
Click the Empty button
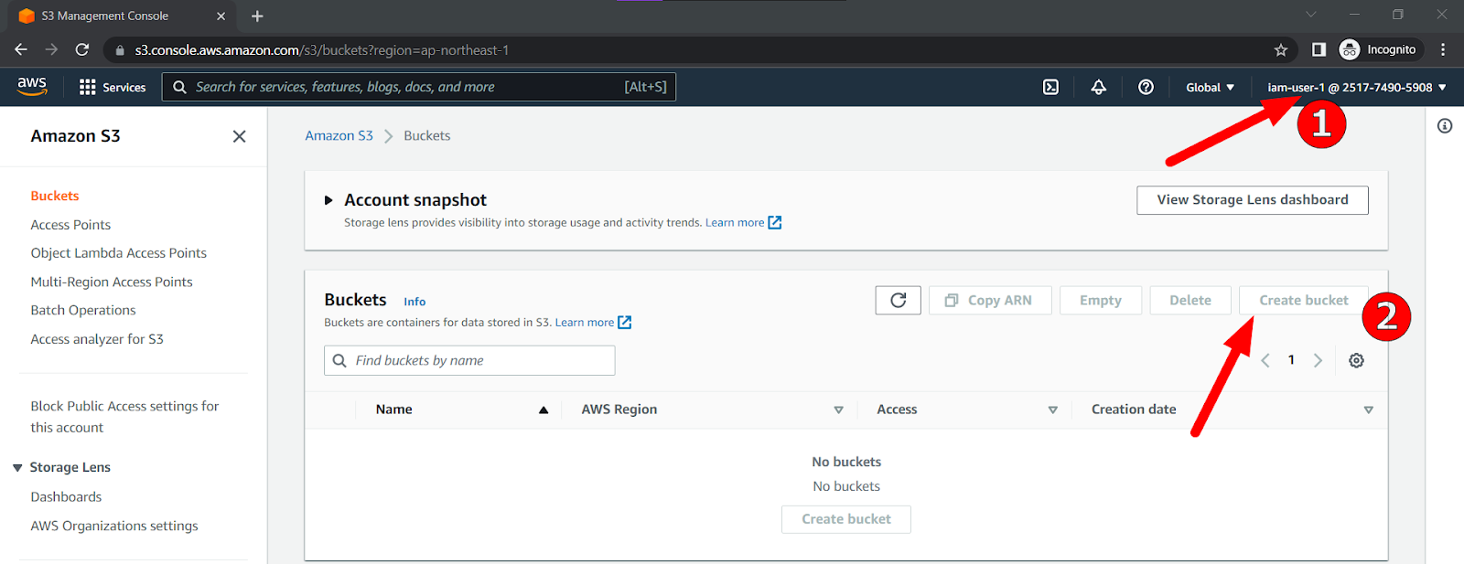pyautogui.click(x=1100, y=300)
